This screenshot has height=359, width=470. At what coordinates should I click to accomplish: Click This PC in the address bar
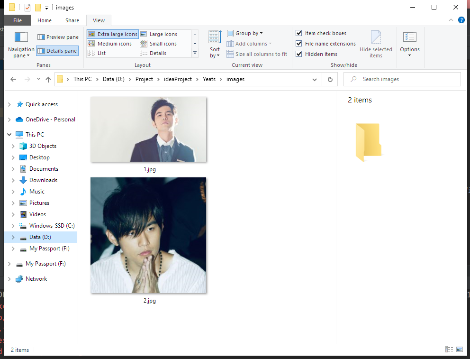83,79
